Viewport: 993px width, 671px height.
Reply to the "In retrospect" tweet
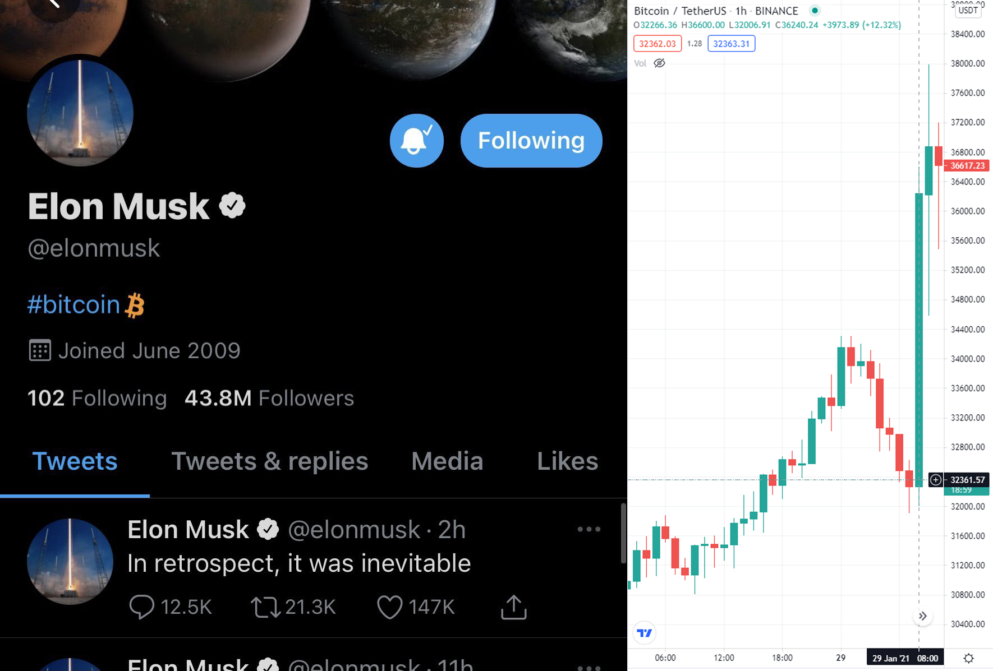(141, 607)
